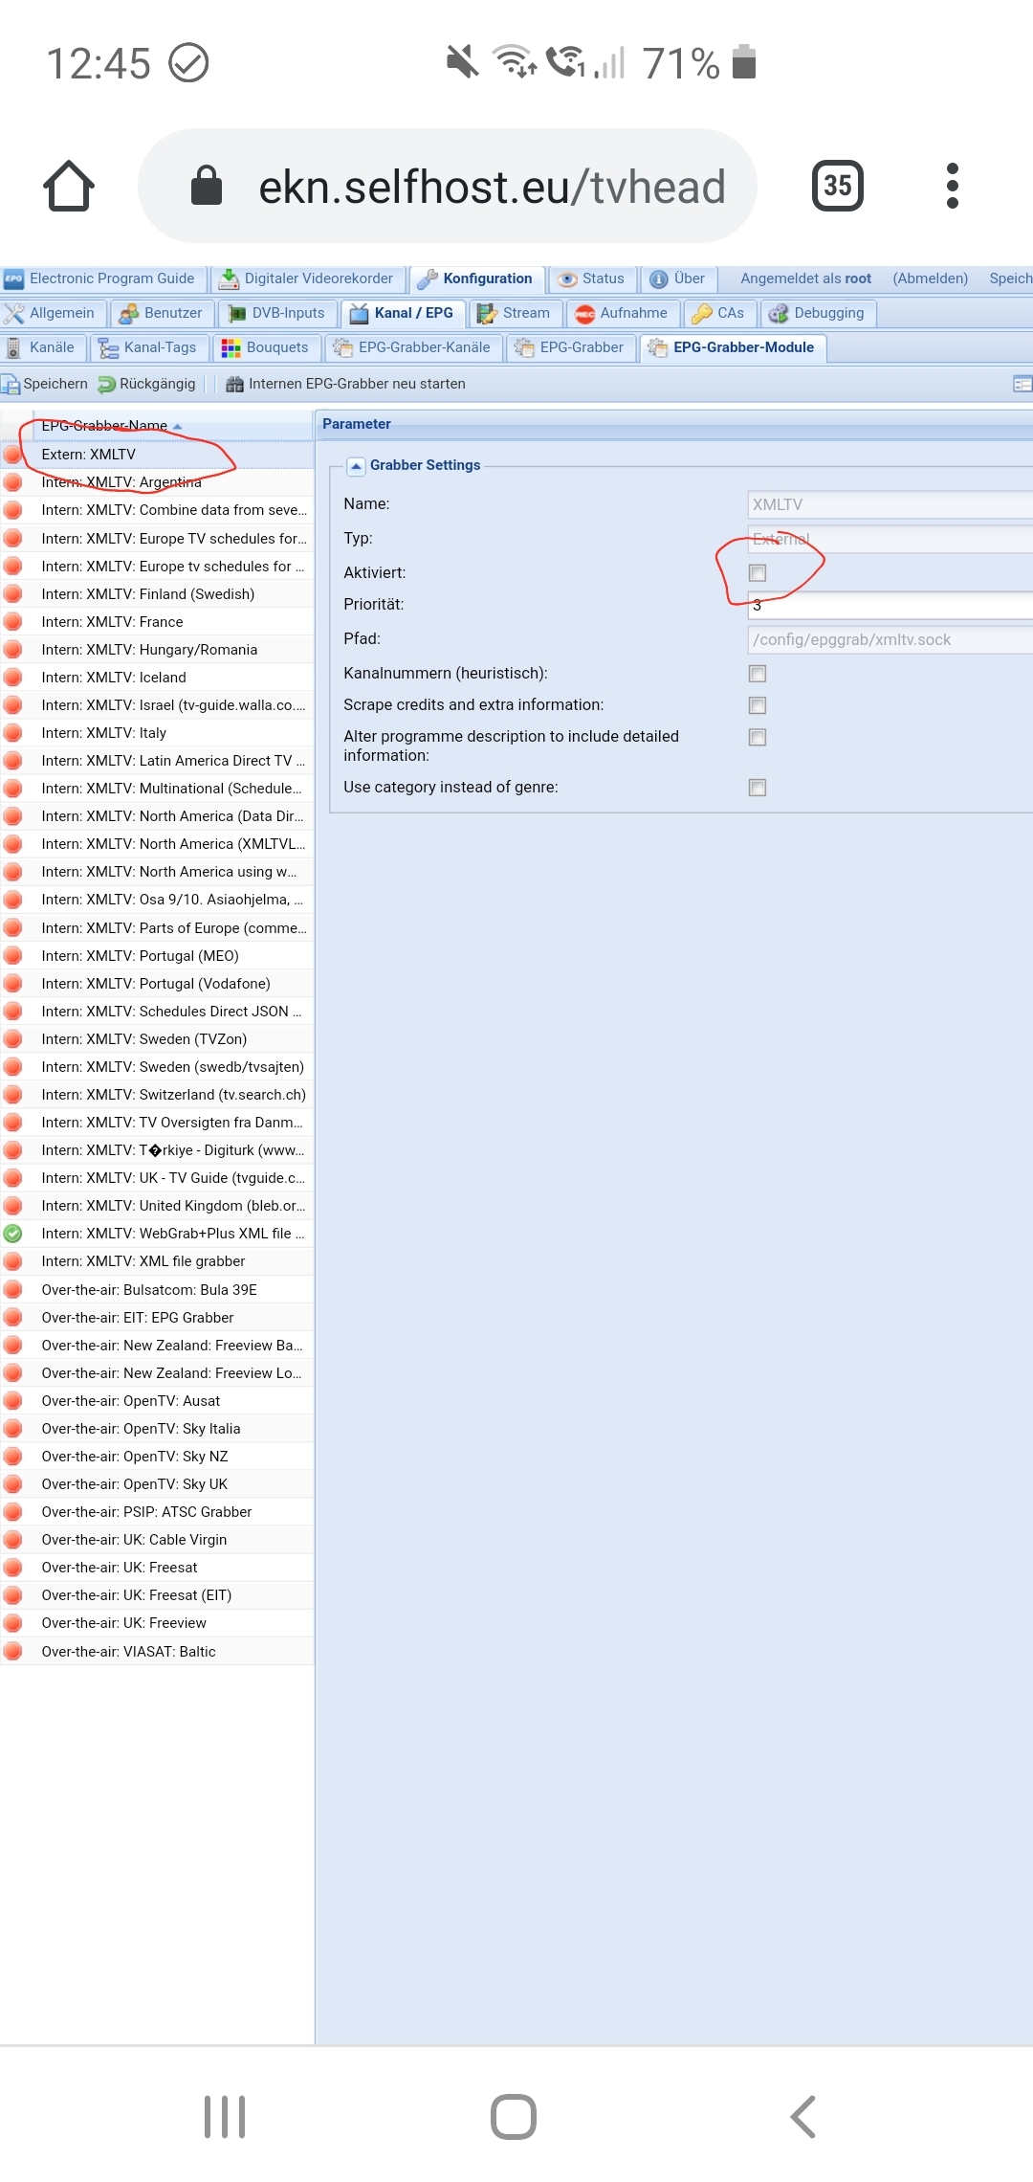Open the Electronic Program Guide tab
The height and width of the screenshot is (2182, 1033).
[x=103, y=278]
